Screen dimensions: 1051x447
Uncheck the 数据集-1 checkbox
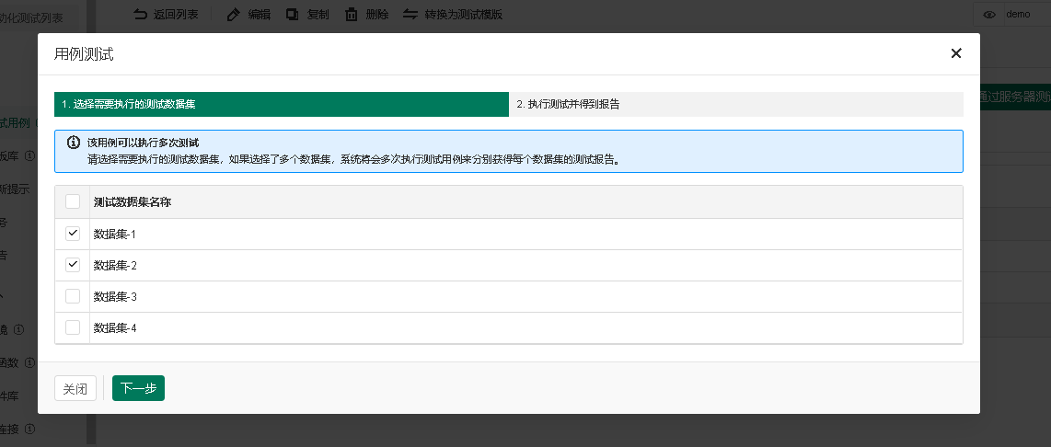(73, 234)
